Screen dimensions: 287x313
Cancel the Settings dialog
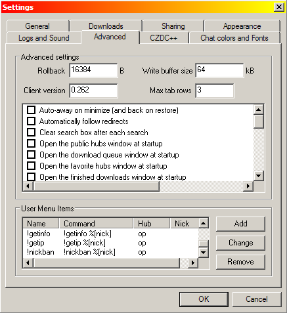click(257, 299)
